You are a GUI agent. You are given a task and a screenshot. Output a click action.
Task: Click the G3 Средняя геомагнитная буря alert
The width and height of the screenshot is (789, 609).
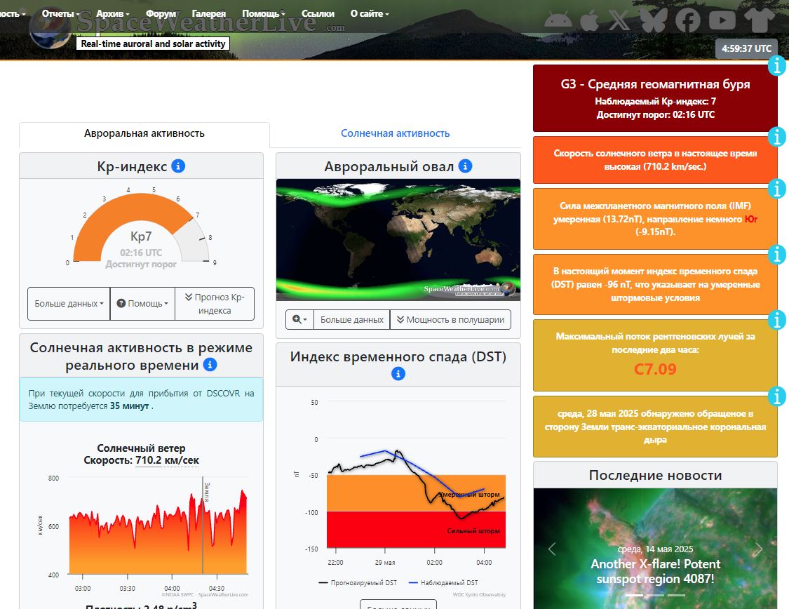655,98
